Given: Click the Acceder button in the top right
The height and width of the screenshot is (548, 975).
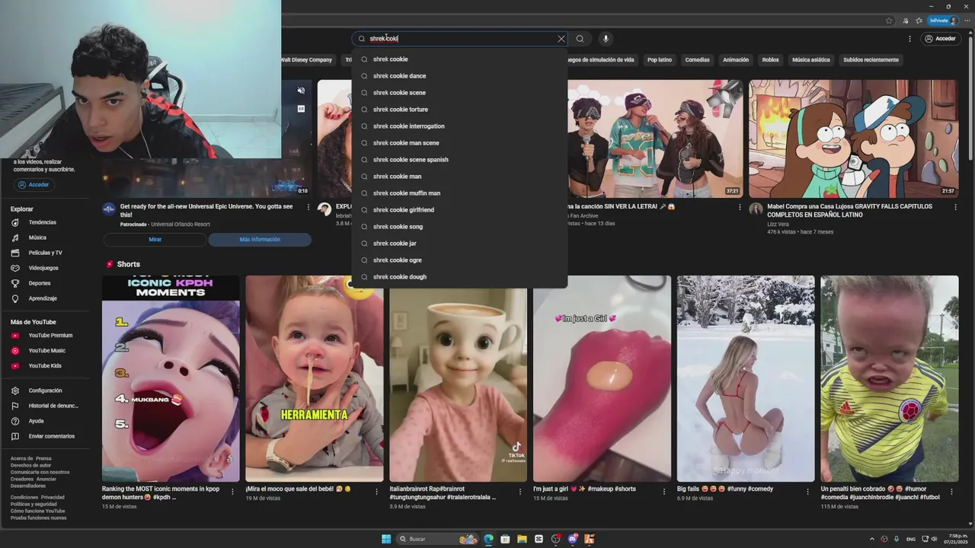Looking at the screenshot, I should pyautogui.click(x=940, y=39).
